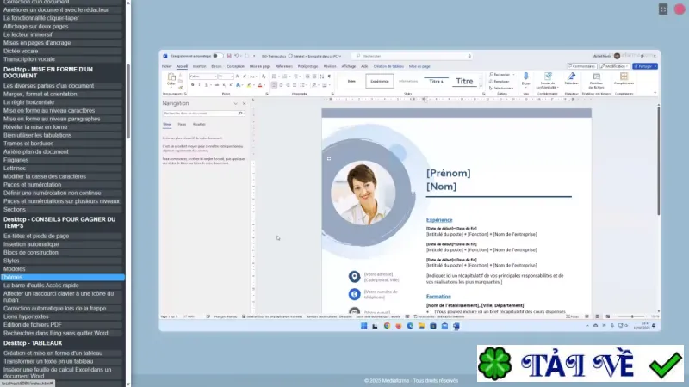Open the lesson 'Styles' in sidebar
The height and width of the screenshot is (387, 689).
click(11, 261)
